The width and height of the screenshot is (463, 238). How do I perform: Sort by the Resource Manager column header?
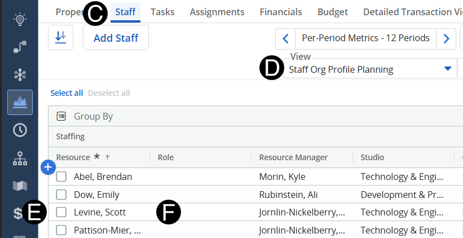click(293, 157)
